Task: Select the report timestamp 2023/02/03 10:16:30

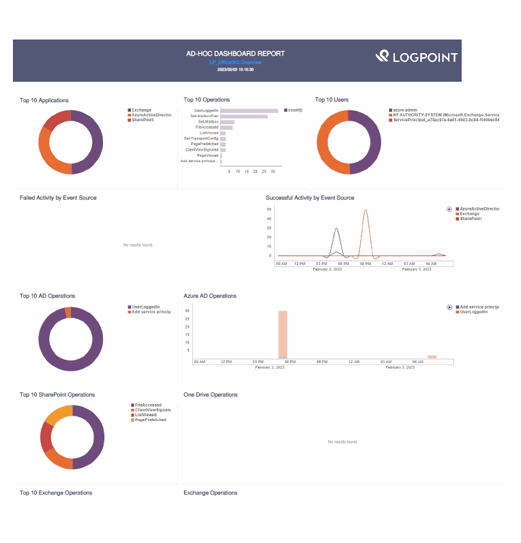Action: (235, 69)
